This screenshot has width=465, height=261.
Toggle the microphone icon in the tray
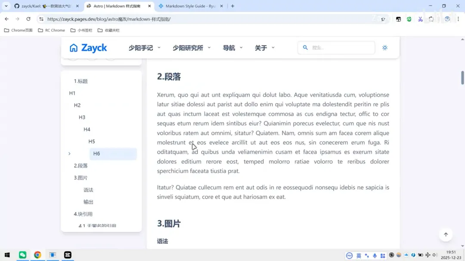[x=375, y=255]
